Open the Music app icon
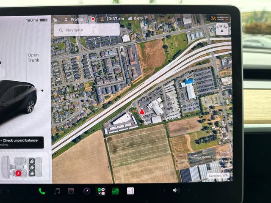 (57, 191)
